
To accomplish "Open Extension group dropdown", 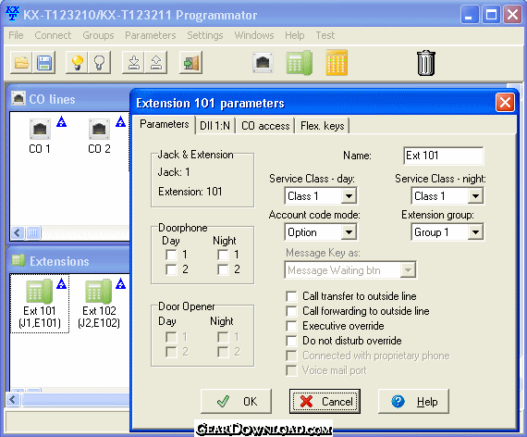I will click(475, 232).
